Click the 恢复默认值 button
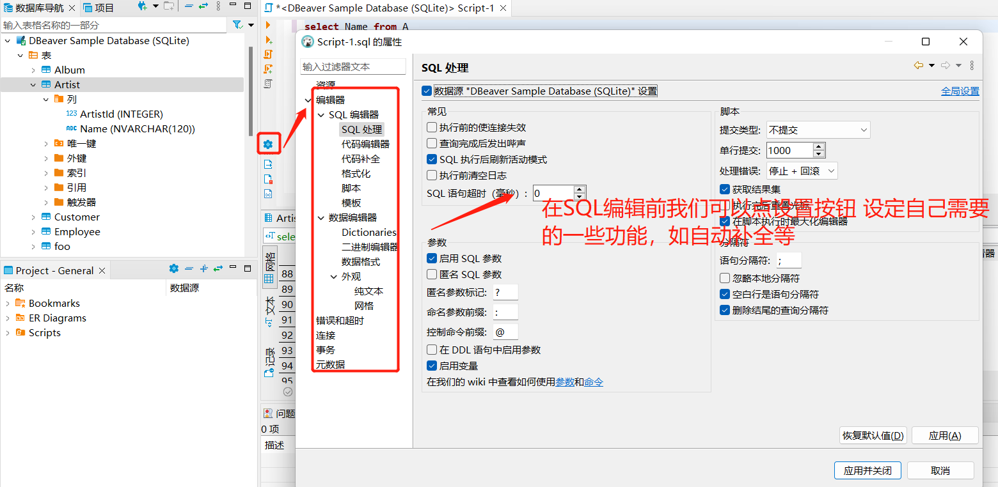The width and height of the screenshot is (998, 487). click(x=873, y=435)
